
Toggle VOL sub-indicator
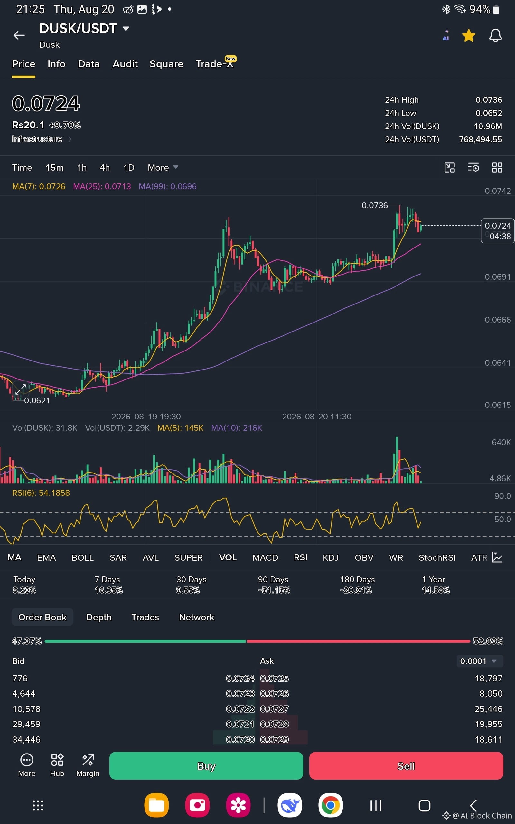click(x=228, y=557)
